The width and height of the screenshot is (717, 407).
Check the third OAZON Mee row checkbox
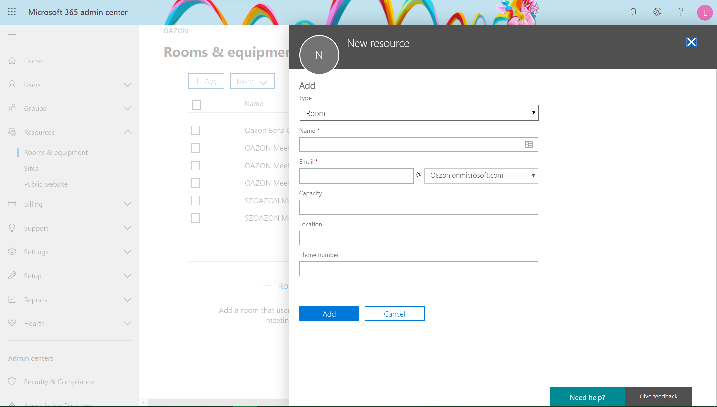click(x=196, y=183)
